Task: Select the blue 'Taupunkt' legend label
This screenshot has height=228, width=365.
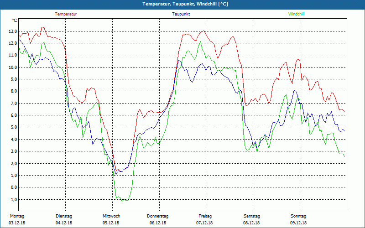Action: [181, 14]
